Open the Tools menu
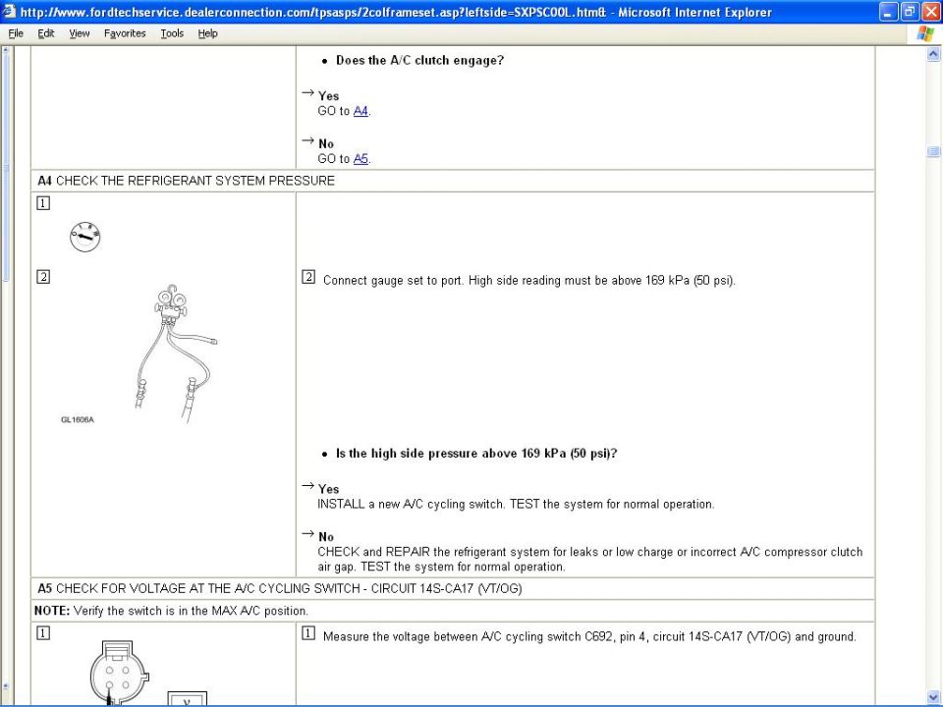Viewport: 943px width, 707px height. (x=172, y=33)
